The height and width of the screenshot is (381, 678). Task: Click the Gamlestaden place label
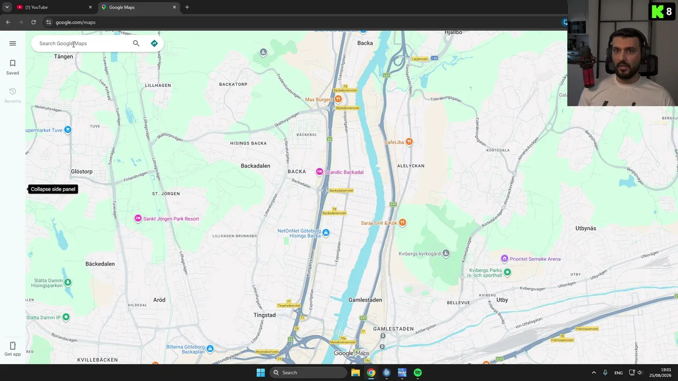[x=365, y=300]
